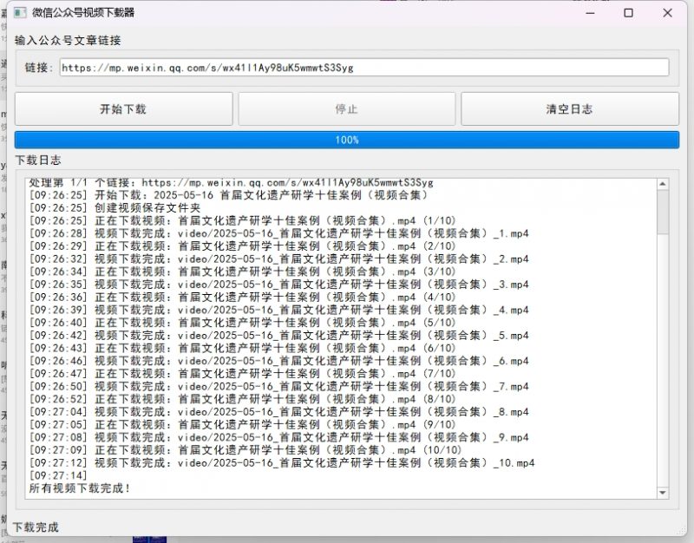Close the downloader window
The height and width of the screenshot is (543, 694).
point(666,12)
